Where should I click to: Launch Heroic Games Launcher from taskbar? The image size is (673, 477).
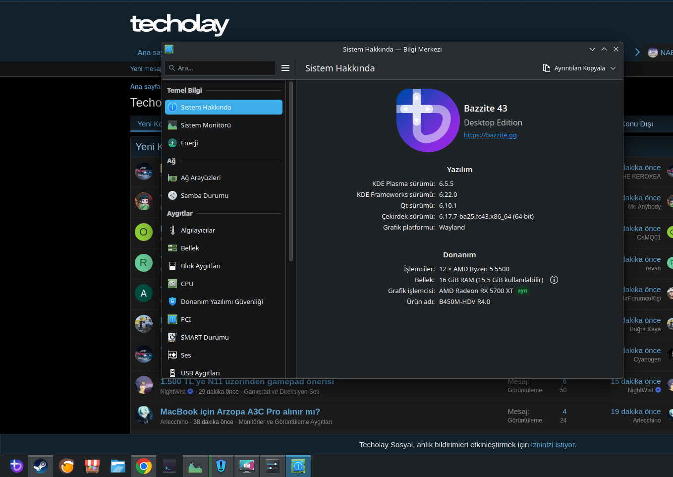pyautogui.click(x=221, y=466)
